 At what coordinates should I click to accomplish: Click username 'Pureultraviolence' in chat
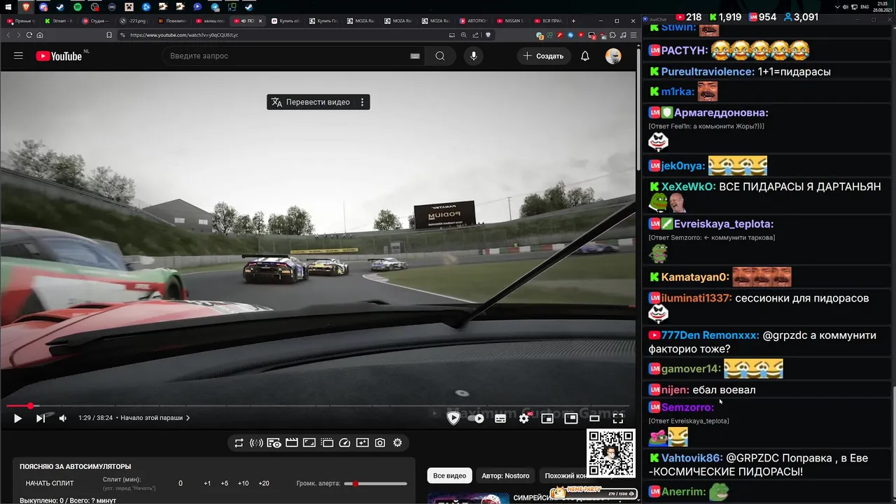[x=708, y=71]
